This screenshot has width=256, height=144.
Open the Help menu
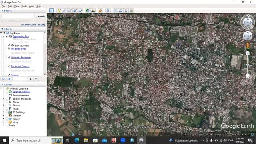pyautogui.click(x=38, y=6)
